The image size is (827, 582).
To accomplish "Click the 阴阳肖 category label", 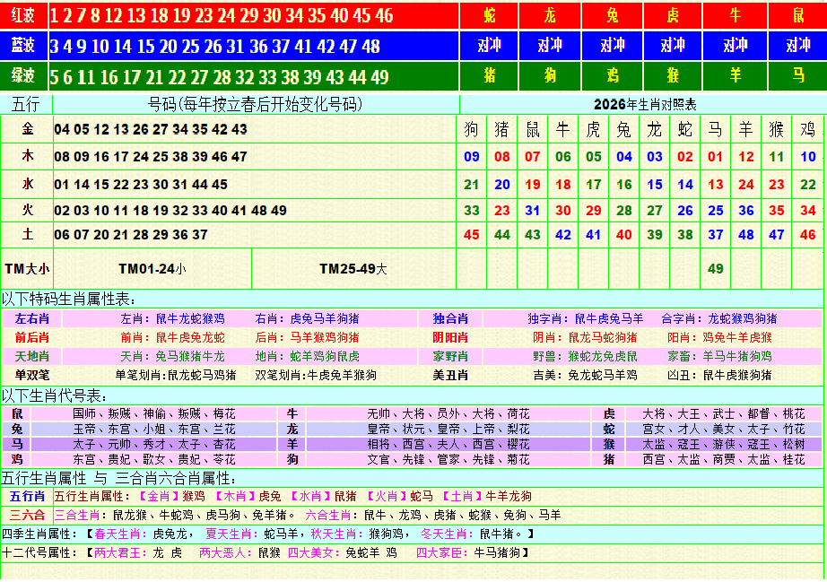I will [449, 337].
